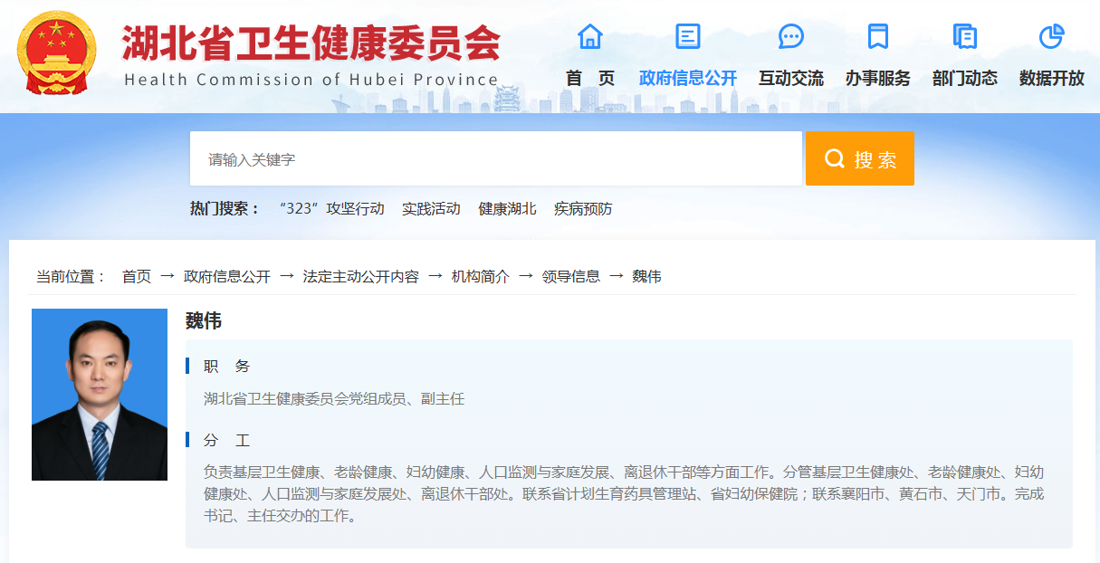The width and height of the screenshot is (1100, 563).
Task: Click the 首页 home icon
Action: pos(590,37)
